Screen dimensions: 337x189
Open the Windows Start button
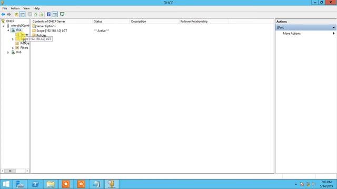[x=6, y=184]
